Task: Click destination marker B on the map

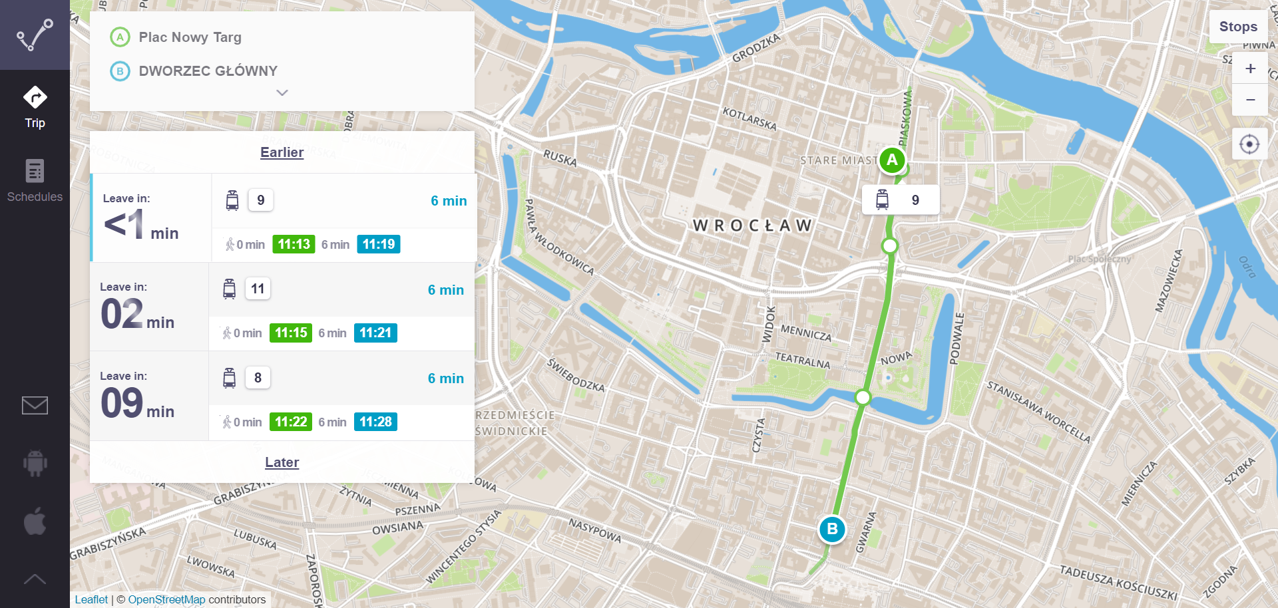Action: coord(831,530)
